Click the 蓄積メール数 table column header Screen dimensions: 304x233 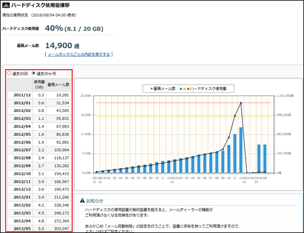(x=58, y=85)
